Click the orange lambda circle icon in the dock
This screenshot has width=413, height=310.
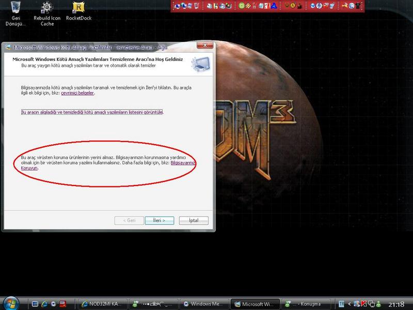pyautogui.click(x=293, y=5)
